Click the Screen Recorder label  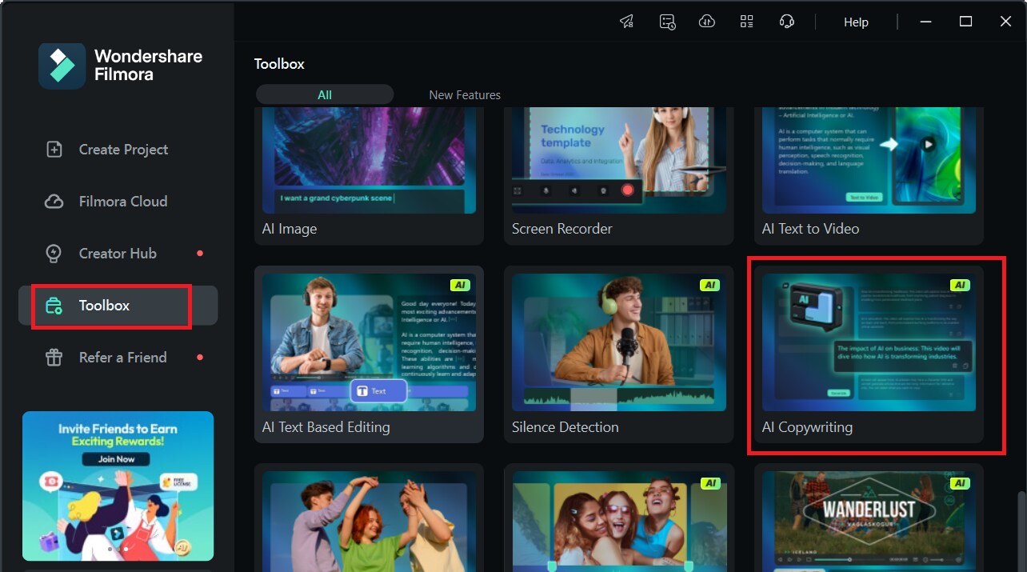click(x=562, y=229)
